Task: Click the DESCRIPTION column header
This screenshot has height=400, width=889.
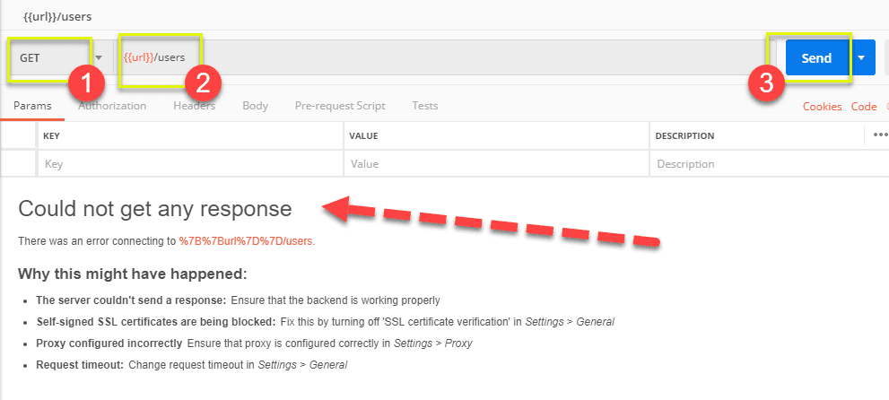Action: (x=684, y=136)
